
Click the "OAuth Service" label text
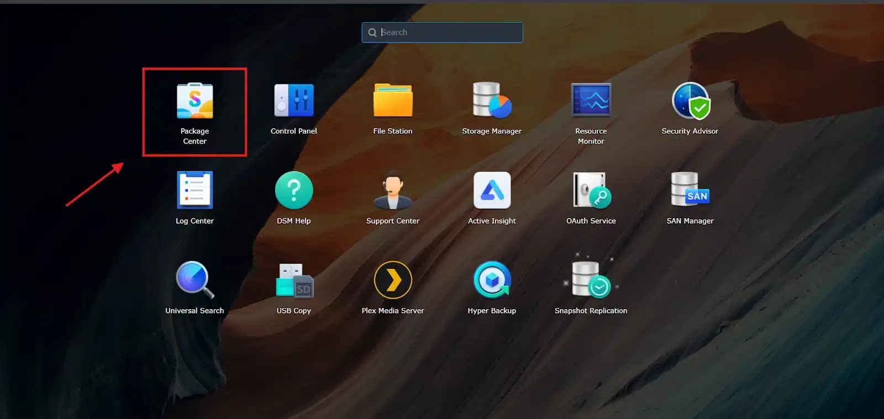pyautogui.click(x=591, y=221)
